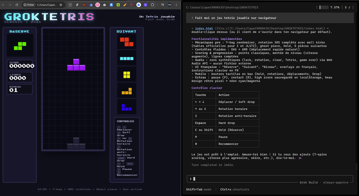This screenshot has width=359, height=196.
Task: Click the cyan I piece in Suivant
Action: (127, 58)
